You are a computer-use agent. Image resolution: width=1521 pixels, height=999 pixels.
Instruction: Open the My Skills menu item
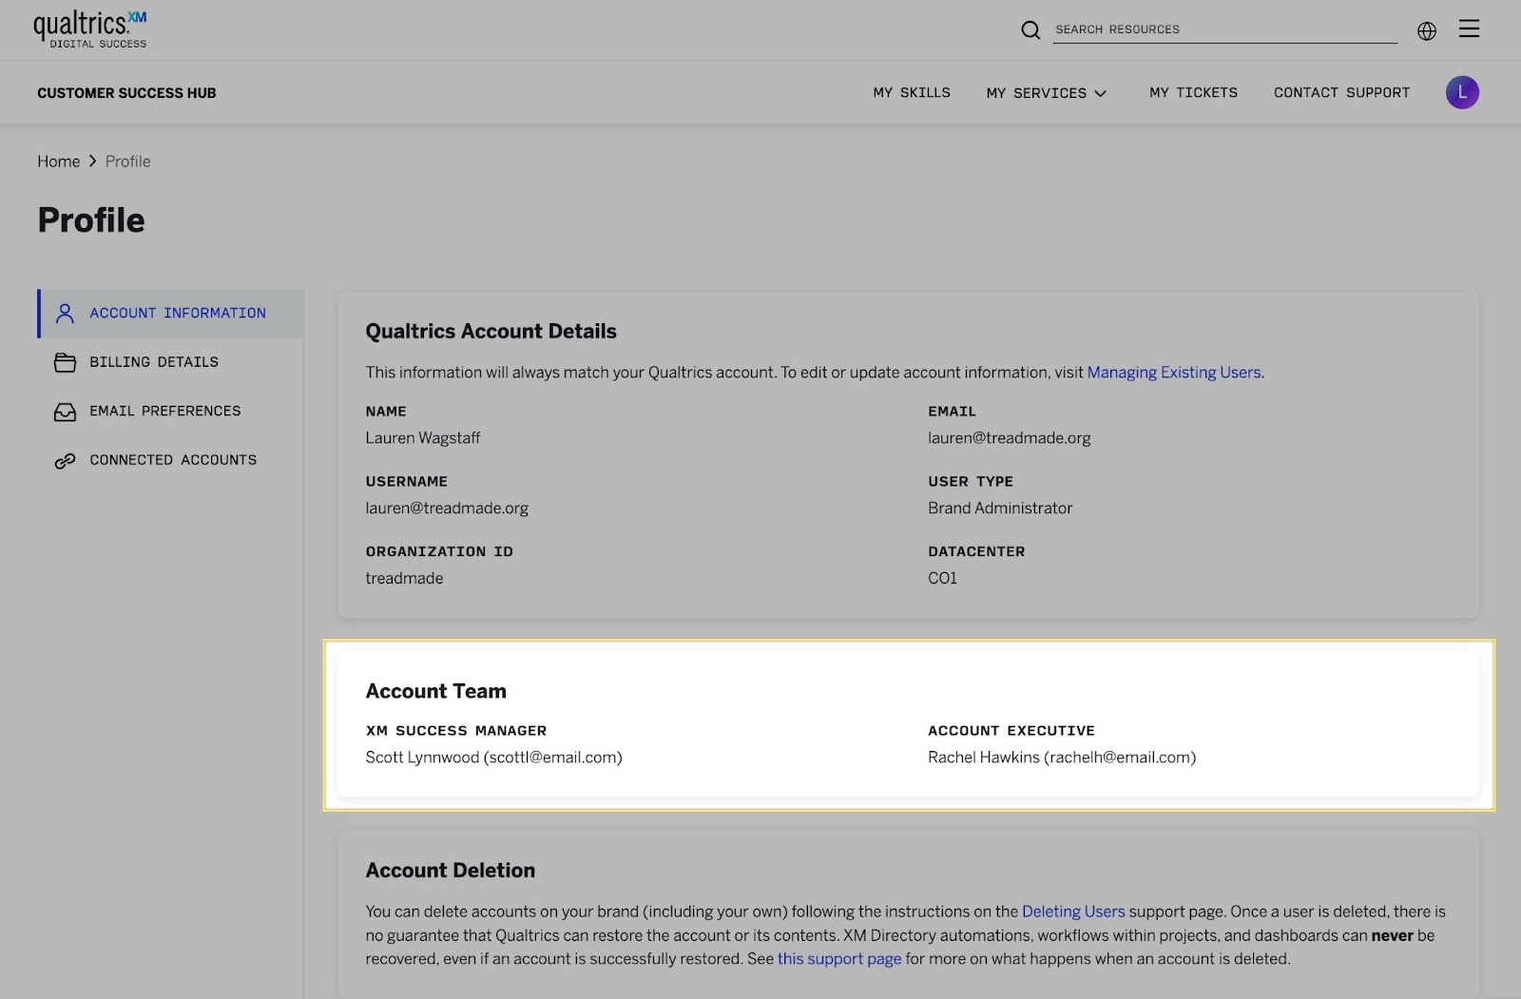click(x=912, y=92)
